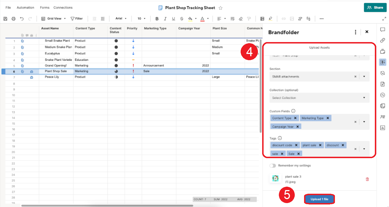This screenshot has height=207, width=389.
Task: Toggle strikethrough formatting
Action: 182,19
